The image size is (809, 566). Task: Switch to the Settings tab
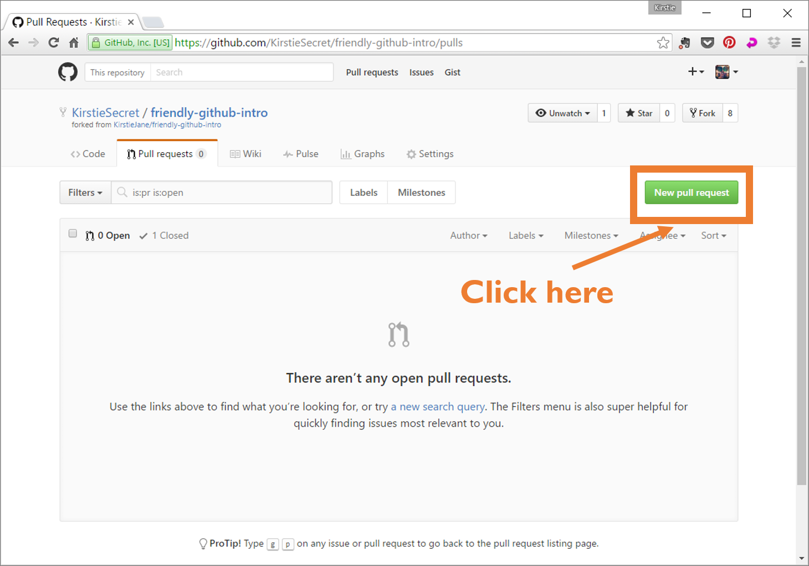click(430, 154)
